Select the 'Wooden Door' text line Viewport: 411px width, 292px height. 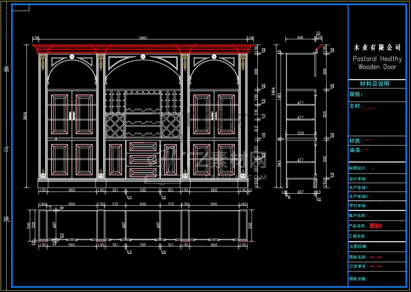pos(377,67)
